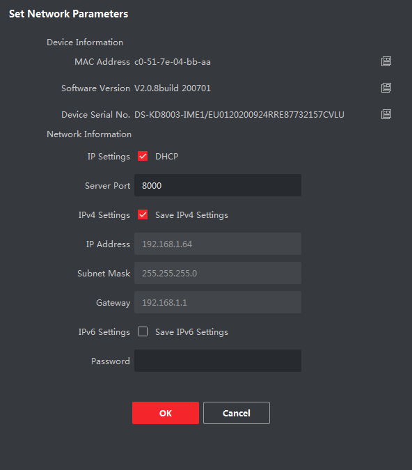
Task: Dismiss the dialog with Cancel
Action: point(237,413)
